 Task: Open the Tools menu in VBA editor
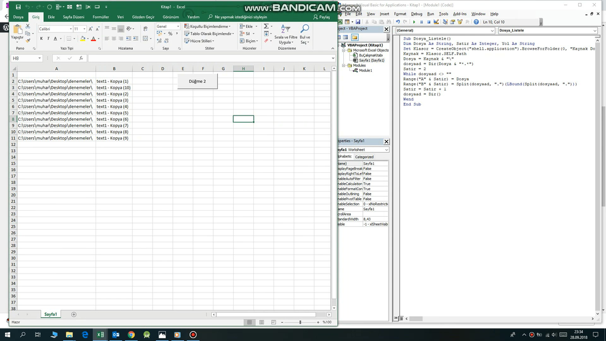[443, 14]
